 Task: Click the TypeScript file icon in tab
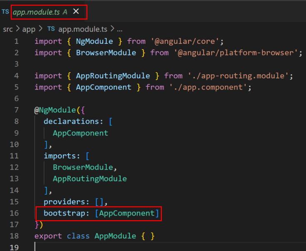point(5,12)
